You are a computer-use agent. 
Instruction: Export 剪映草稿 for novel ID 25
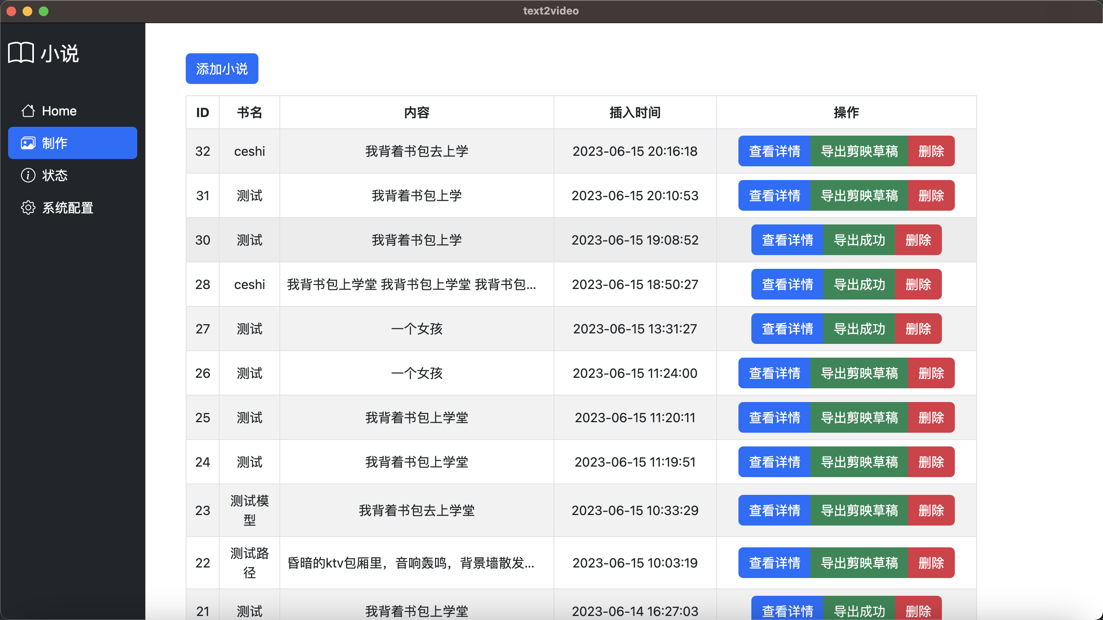[859, 417]
